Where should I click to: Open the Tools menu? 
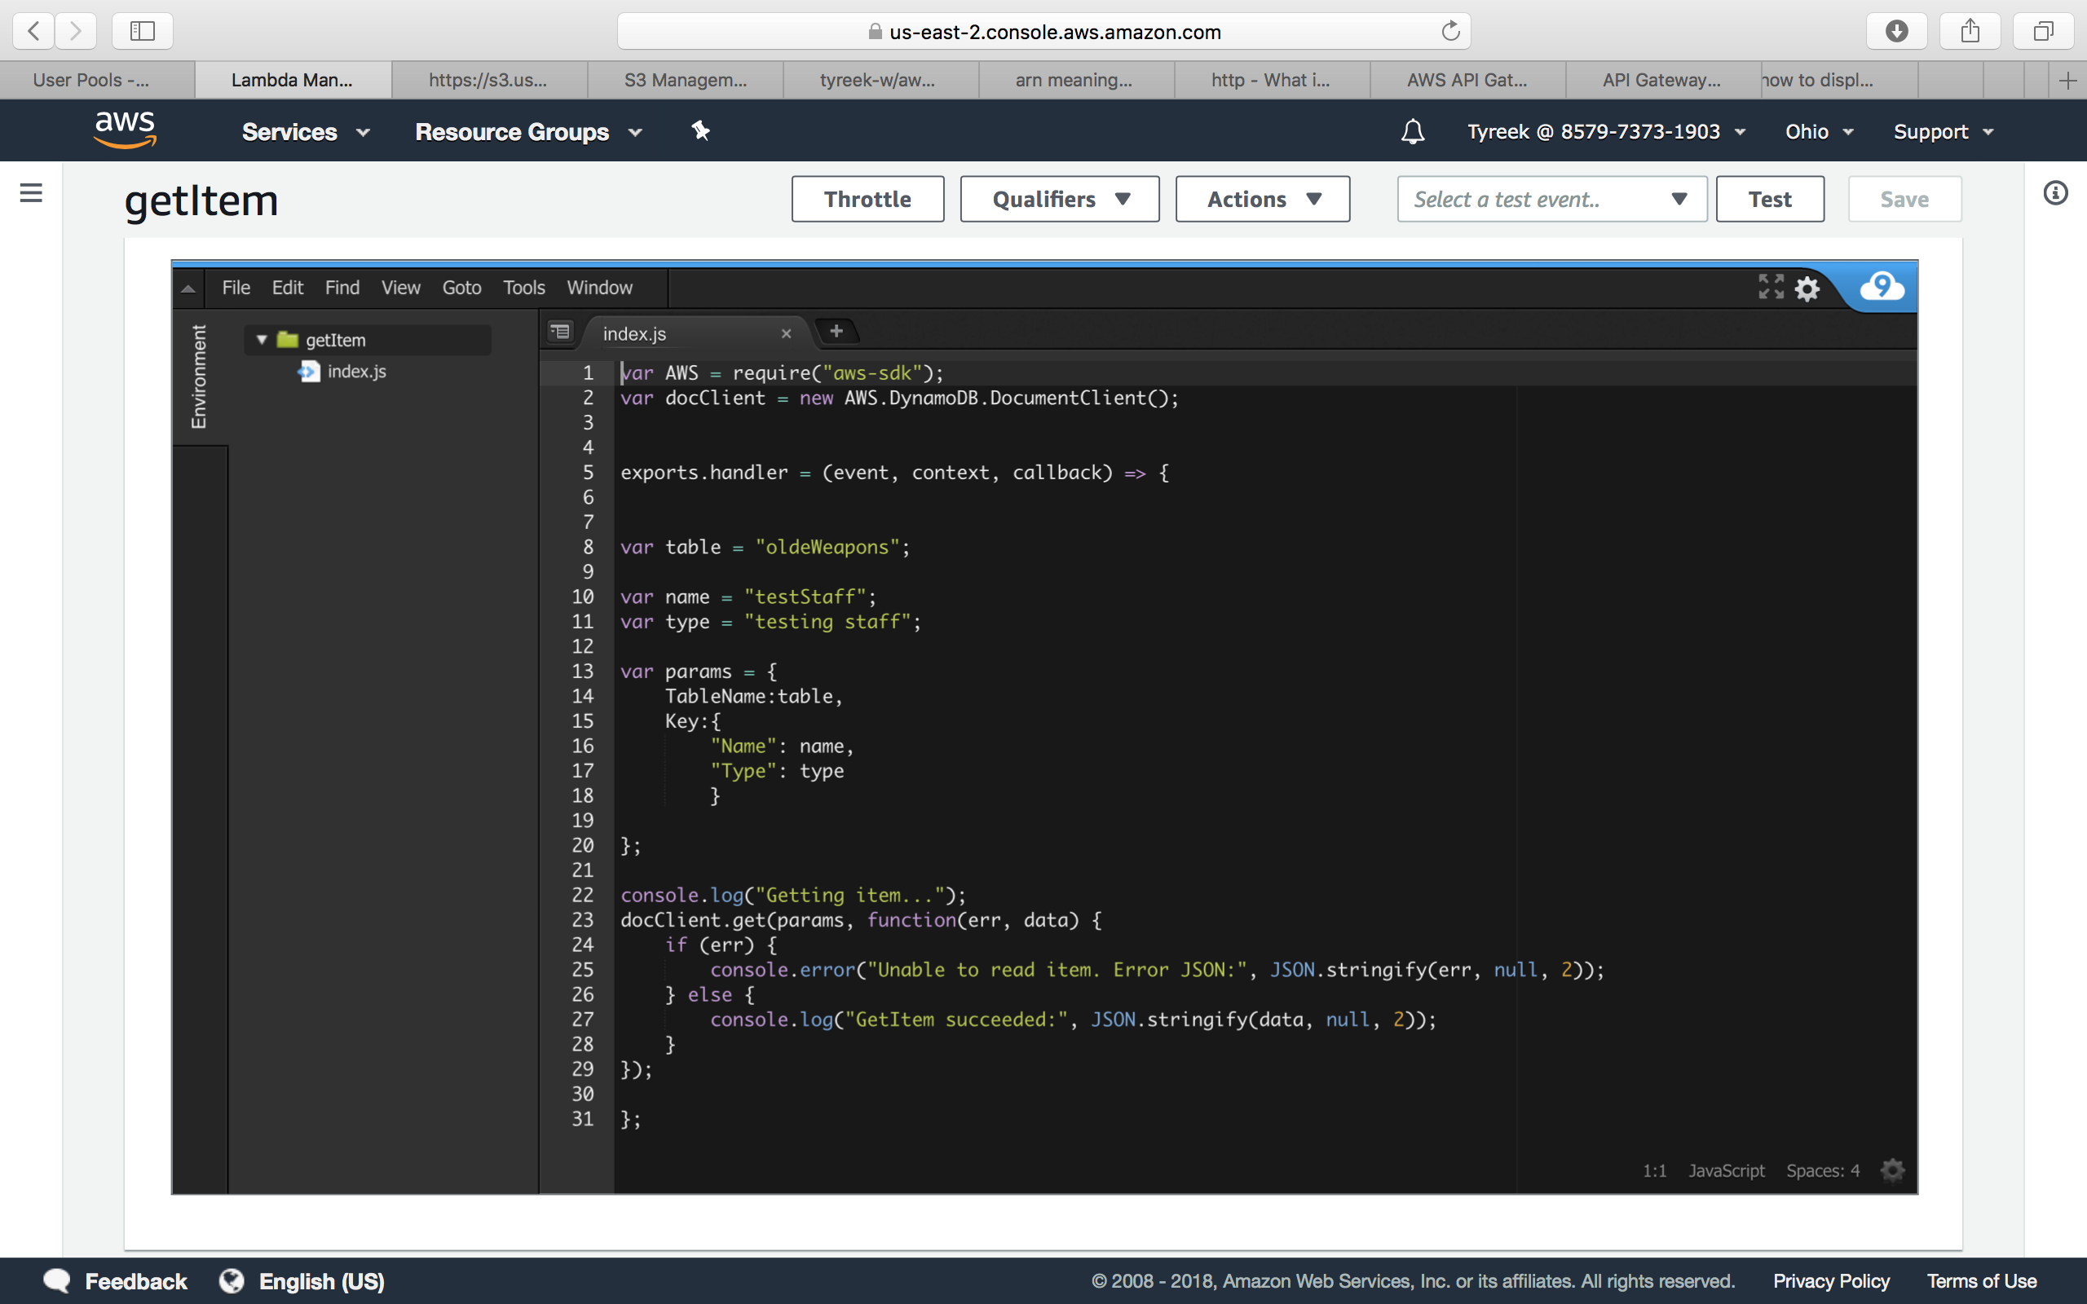coord(523,288)
